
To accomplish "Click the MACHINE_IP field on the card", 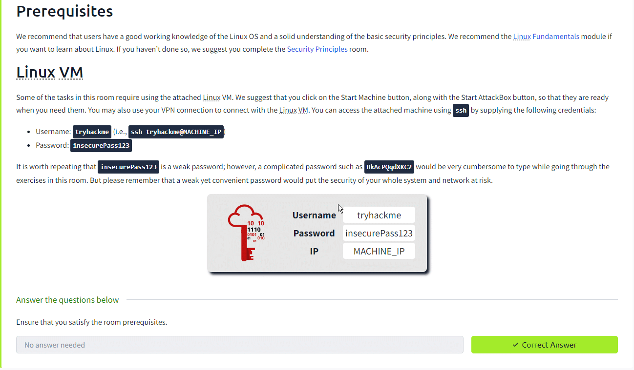I will (379, 251).
